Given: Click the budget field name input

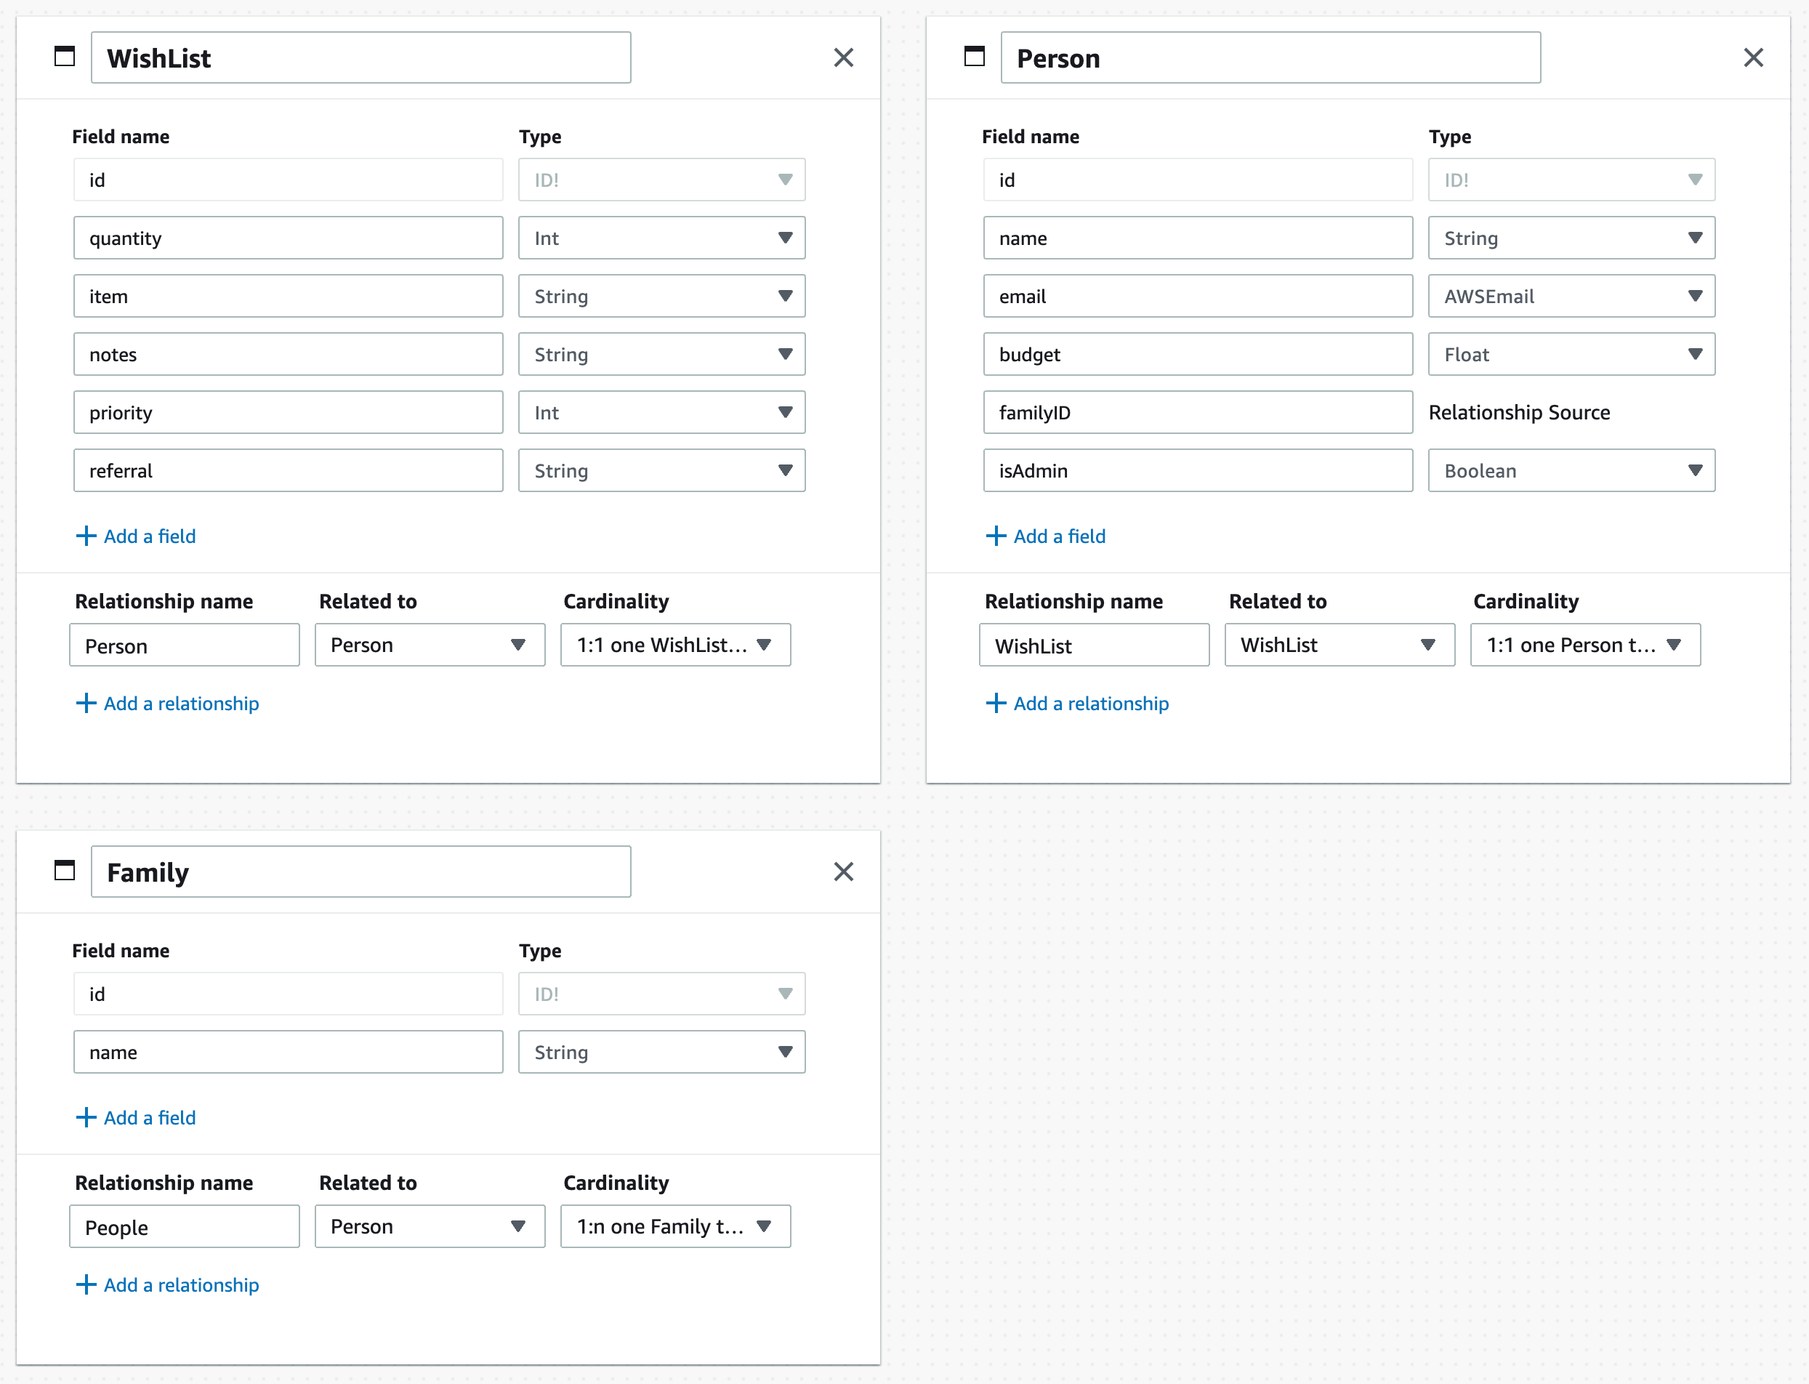Looking at the screenshot, I should tap(1197, 354).
